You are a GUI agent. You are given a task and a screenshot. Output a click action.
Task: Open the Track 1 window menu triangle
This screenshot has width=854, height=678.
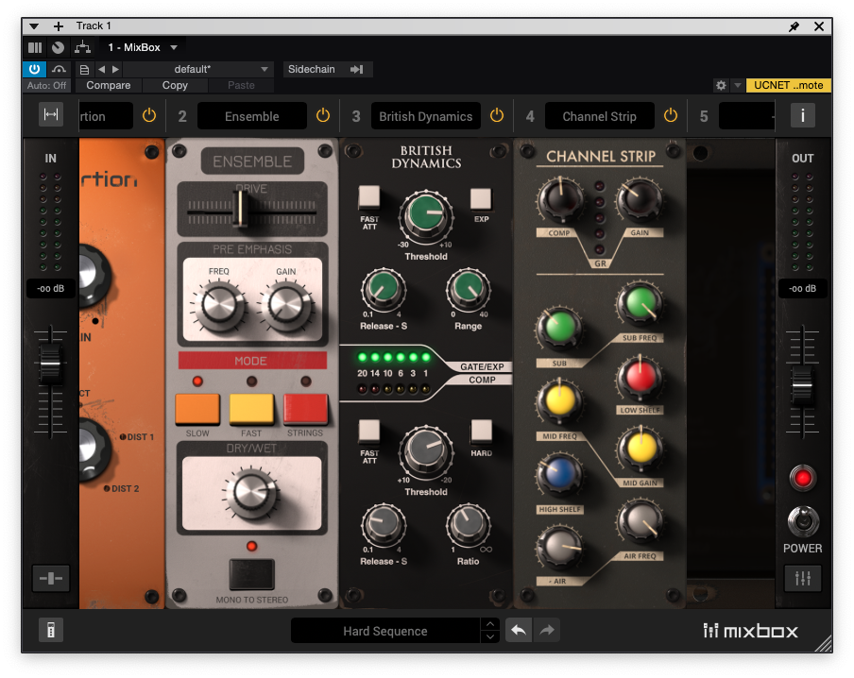(x=34, y=26)
